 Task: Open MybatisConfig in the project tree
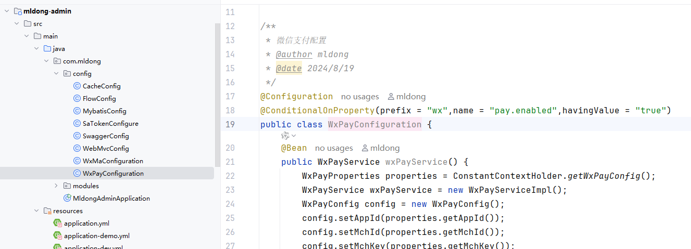(x=104, y=111)
